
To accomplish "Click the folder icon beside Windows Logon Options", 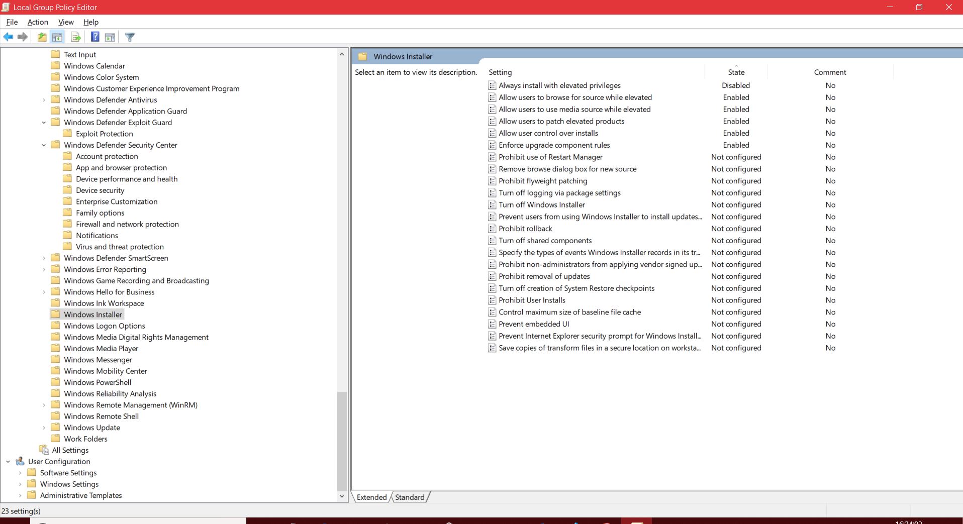I will pos(56,325).
